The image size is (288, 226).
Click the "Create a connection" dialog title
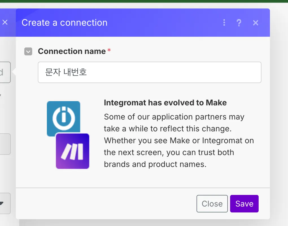[x=65, y=23]
